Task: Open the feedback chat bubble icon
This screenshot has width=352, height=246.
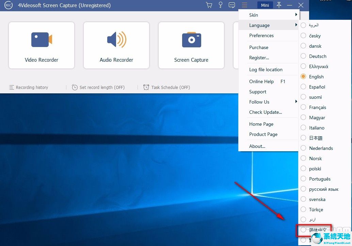Action: [x=232, y=5]
